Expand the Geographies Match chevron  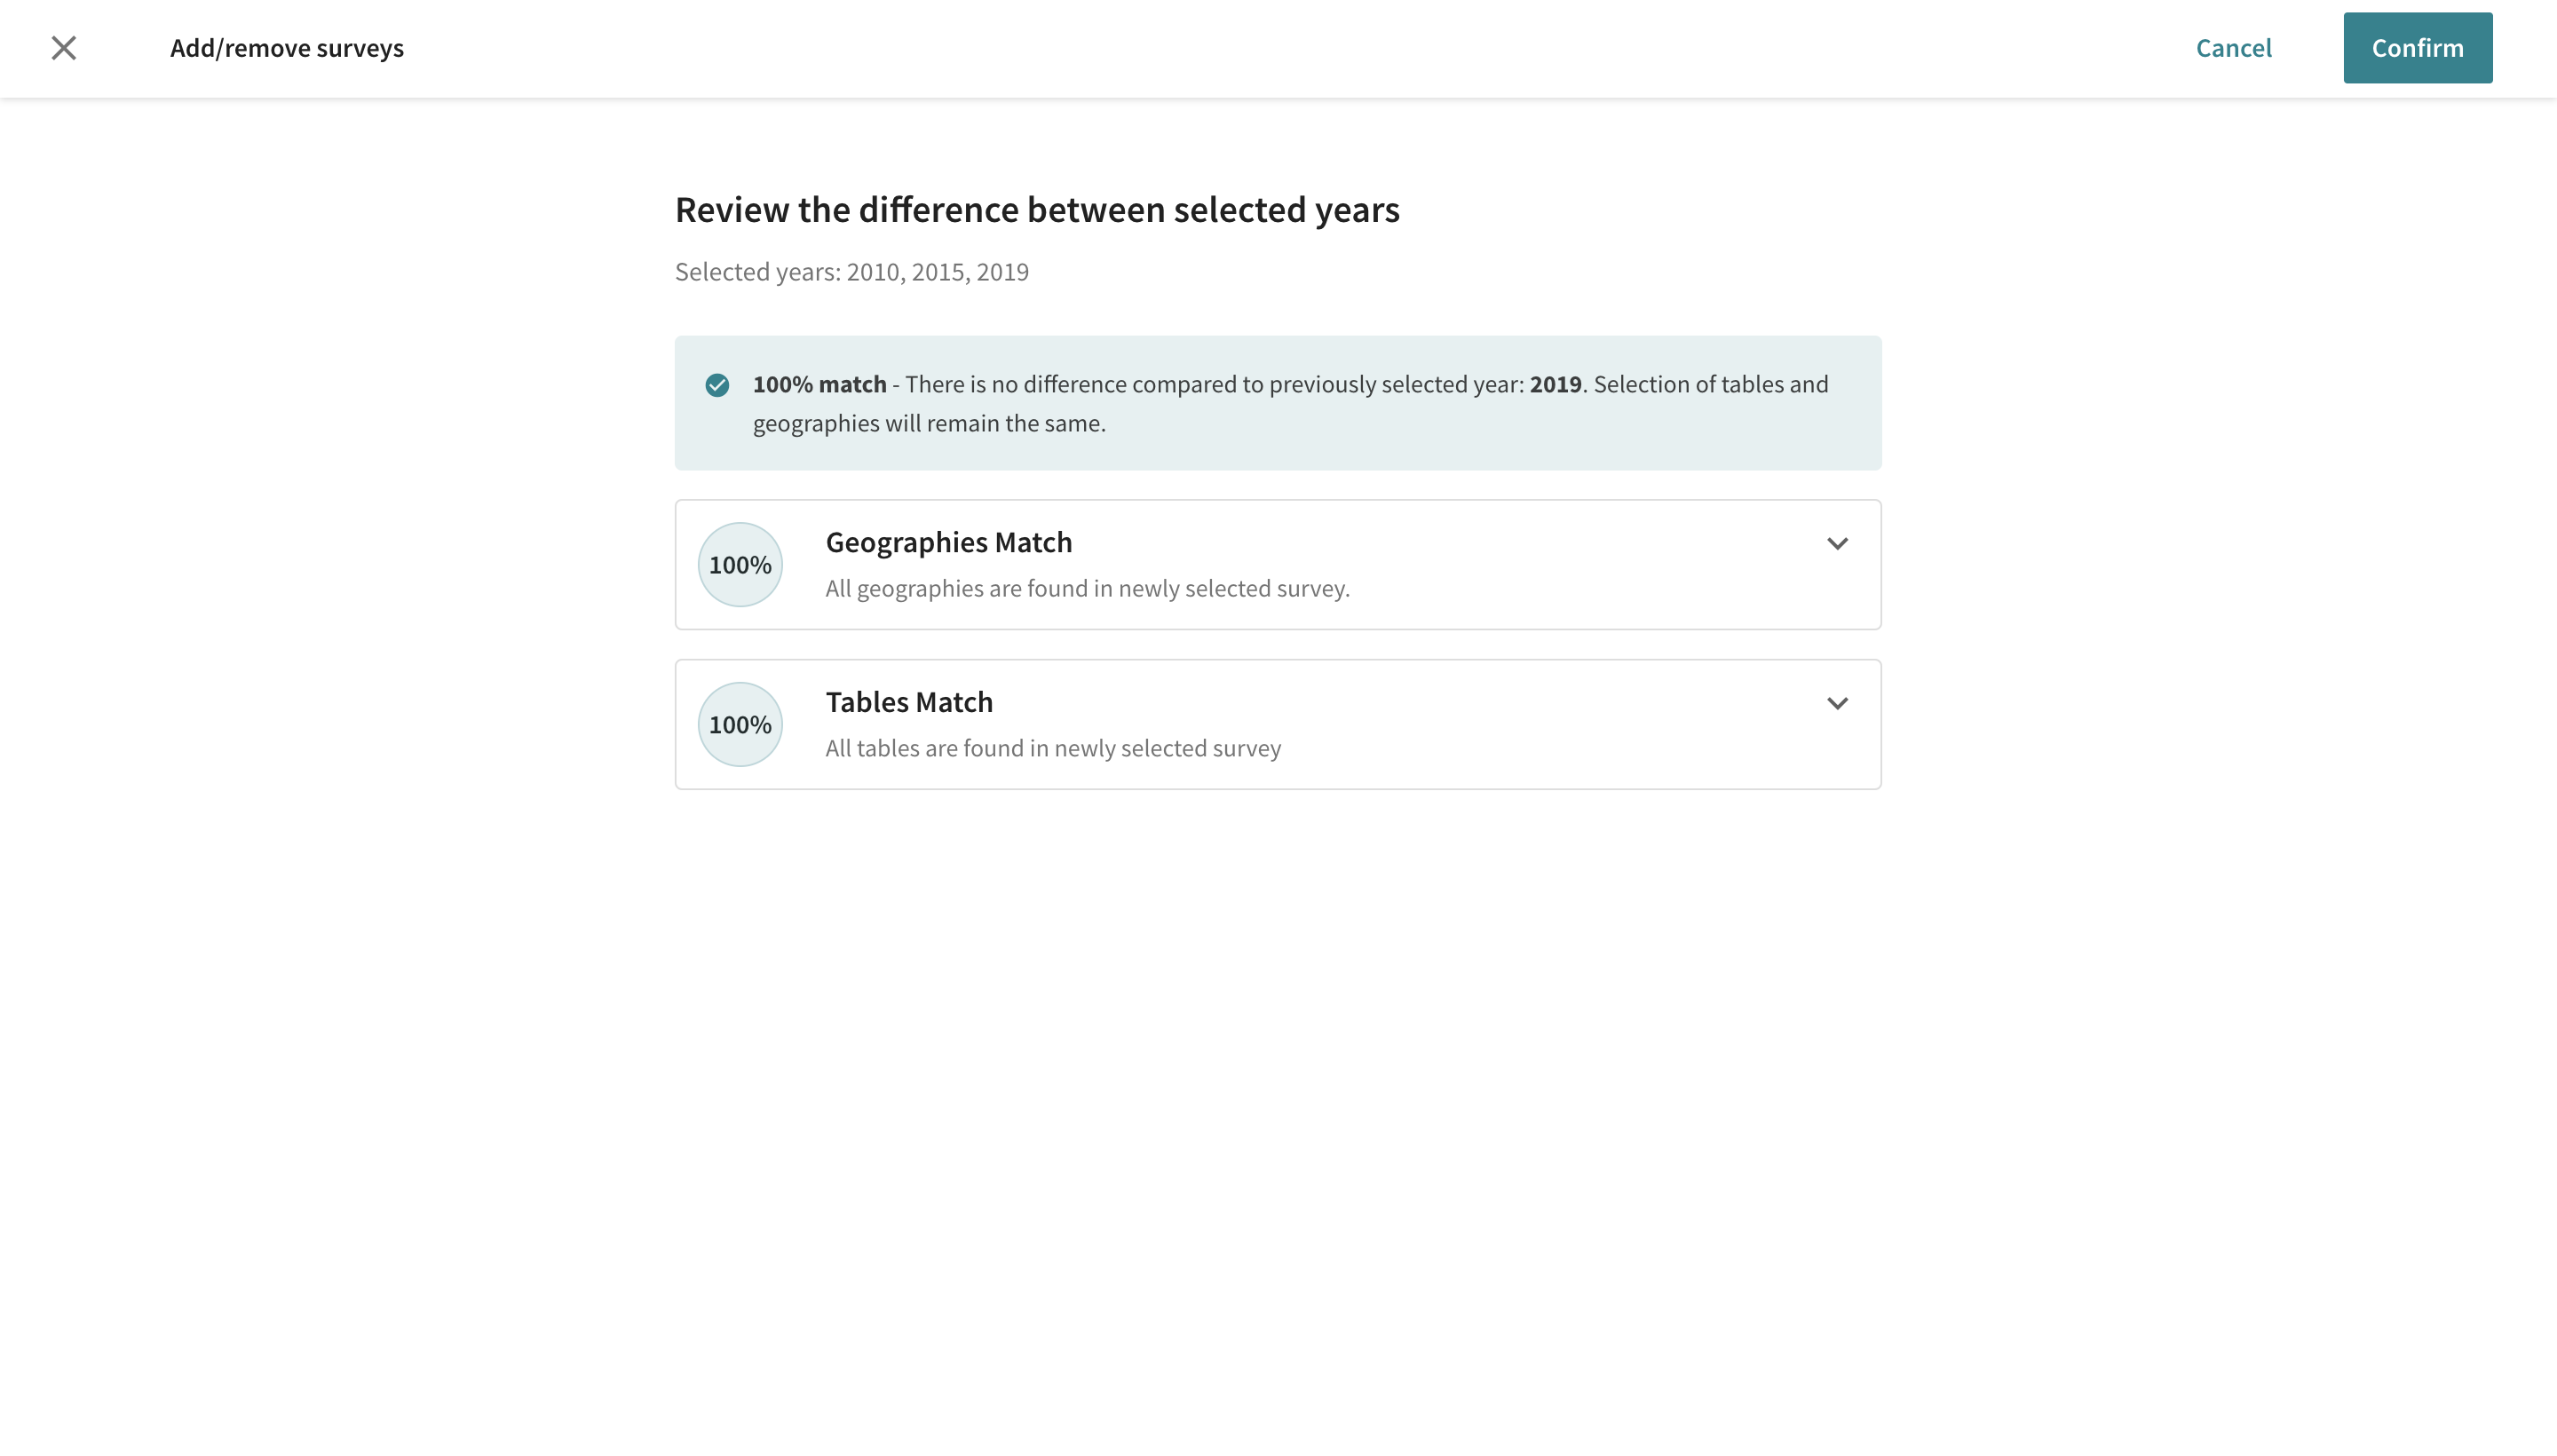[1837, 544]
